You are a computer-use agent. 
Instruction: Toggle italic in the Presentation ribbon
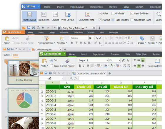pyautogui.click(x=76, y=43)
